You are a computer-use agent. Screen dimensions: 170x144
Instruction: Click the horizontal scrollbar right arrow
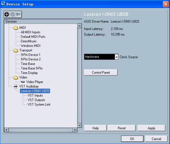point(75,130)
